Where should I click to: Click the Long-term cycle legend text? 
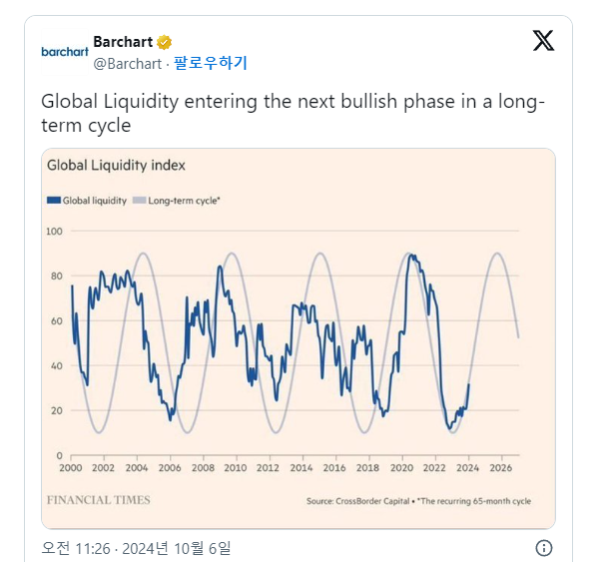click(184, 201)
